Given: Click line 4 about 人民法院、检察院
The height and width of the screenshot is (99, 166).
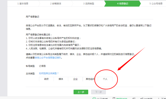Looking at the screenshot, I should click(x=64, y=49).
